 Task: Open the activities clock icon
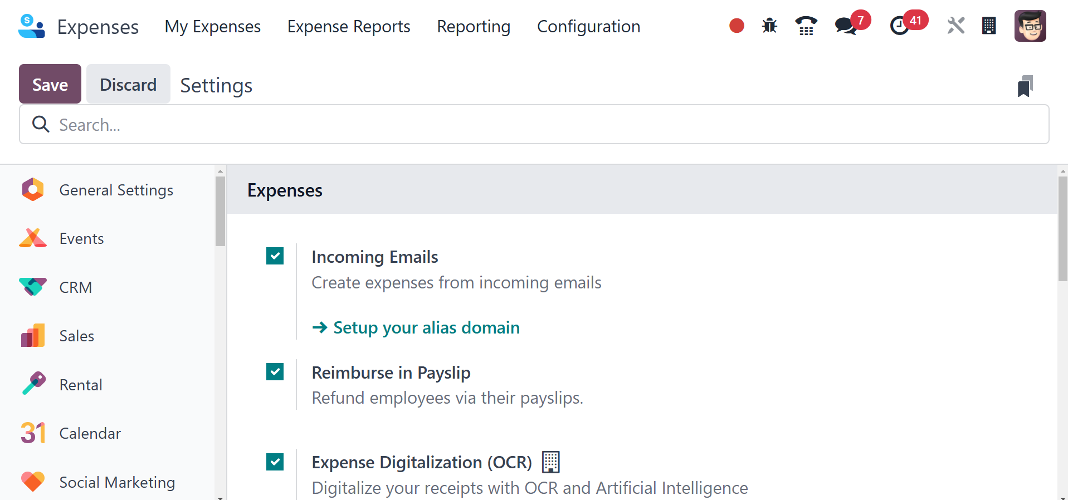click(x=899, y=26)
